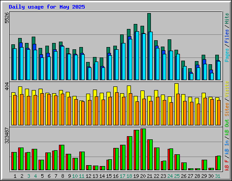Select the yellow Visits bar for day 2
This screenshot has height=181, width=232.
(20, 90)
